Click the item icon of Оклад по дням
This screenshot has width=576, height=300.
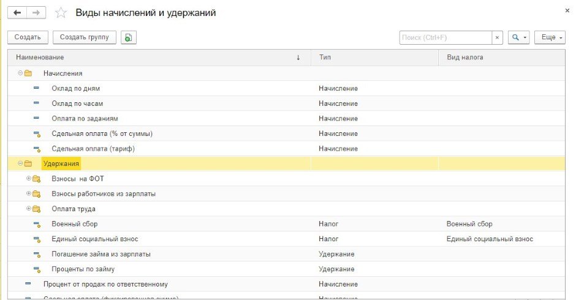coord(36,88)
